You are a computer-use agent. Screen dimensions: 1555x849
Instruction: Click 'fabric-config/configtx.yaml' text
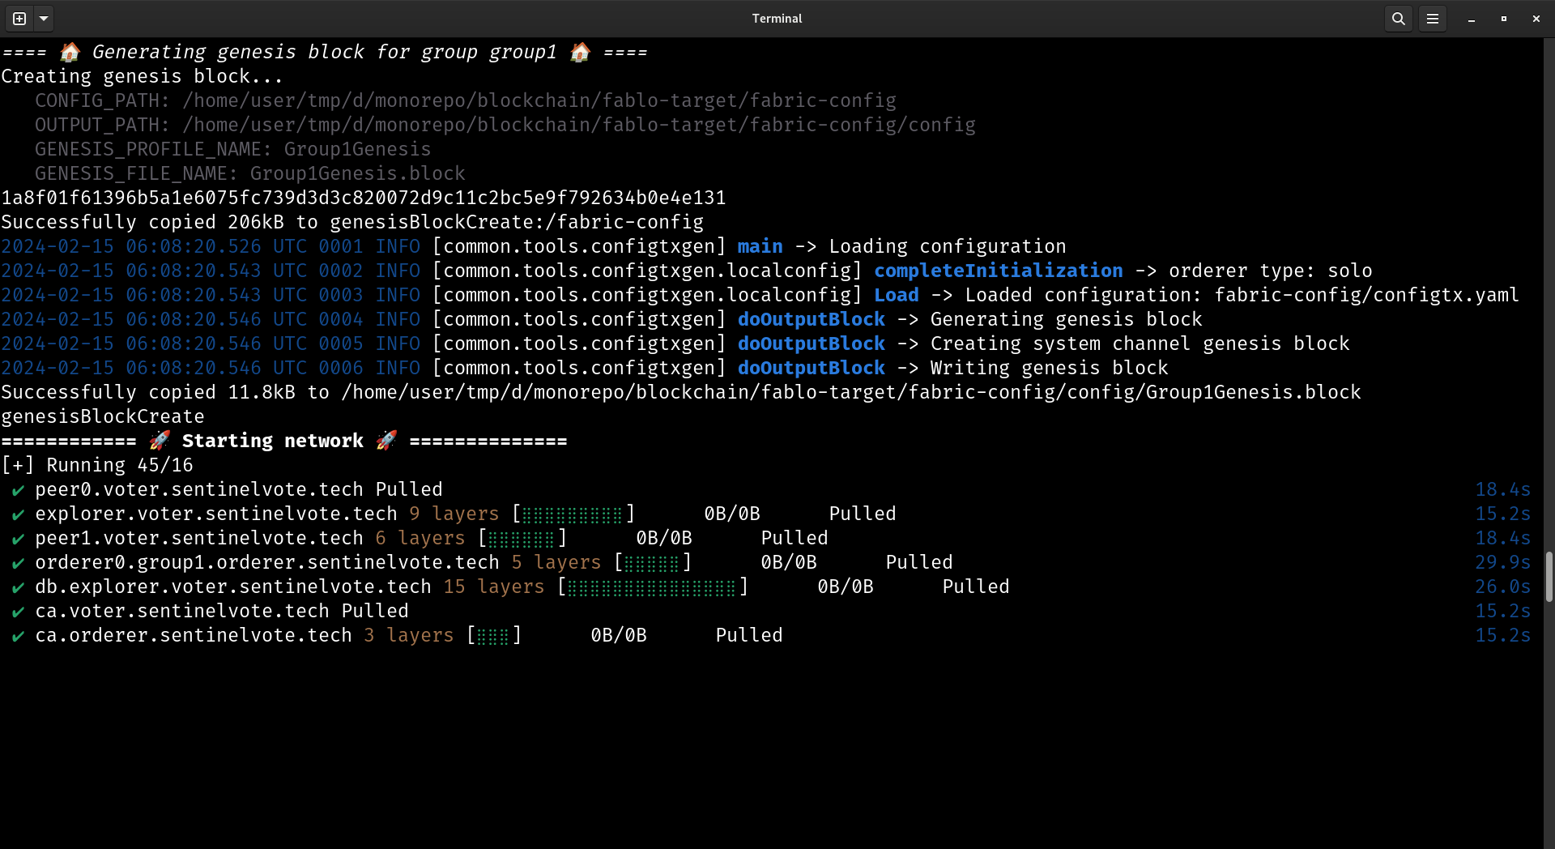pyautogui.click(x=1366, y=295)
